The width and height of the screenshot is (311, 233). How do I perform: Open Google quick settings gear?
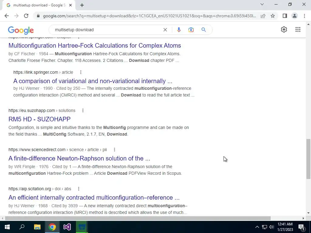coord(284,29)
